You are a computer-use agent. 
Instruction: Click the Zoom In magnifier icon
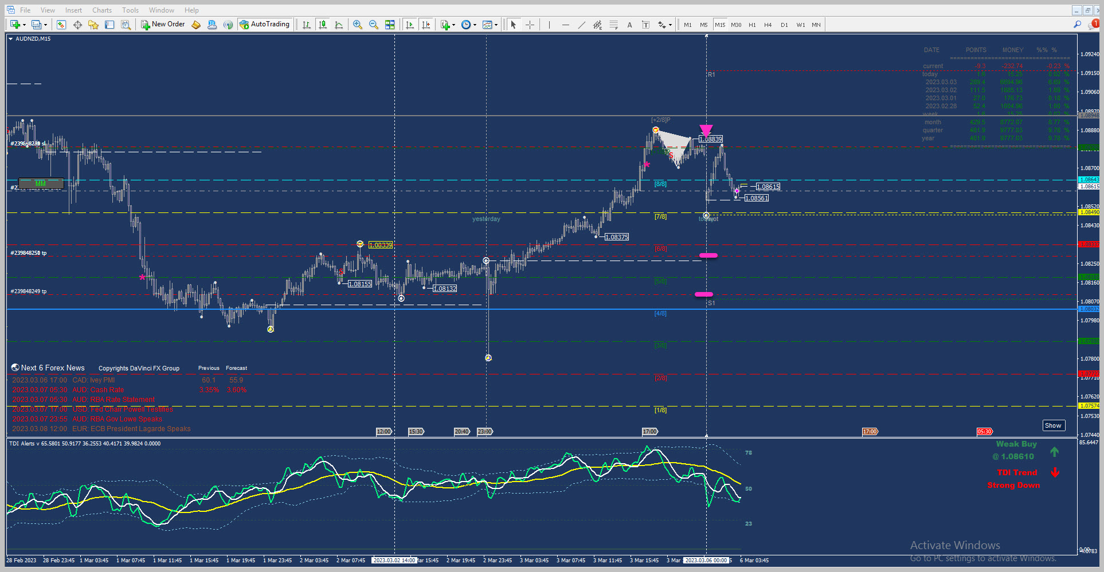point(358,25)
